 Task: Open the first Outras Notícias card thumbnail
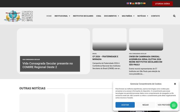click(x=42, y=103)
